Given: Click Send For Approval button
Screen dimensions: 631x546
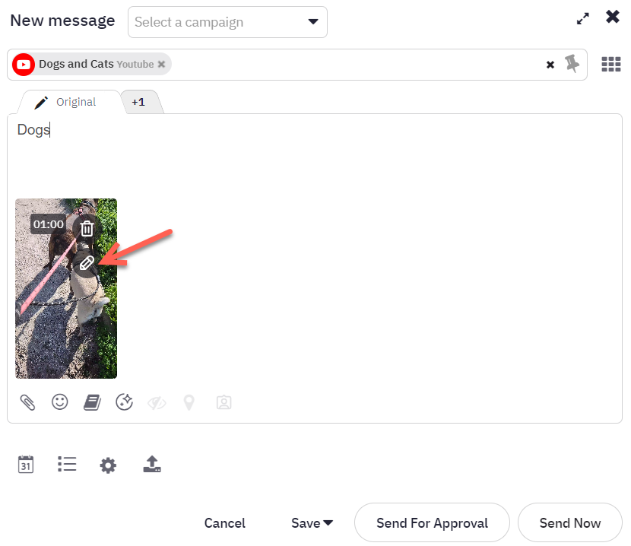Looking at the screenshot, I should pyautogui.click(x=432, y=522).
